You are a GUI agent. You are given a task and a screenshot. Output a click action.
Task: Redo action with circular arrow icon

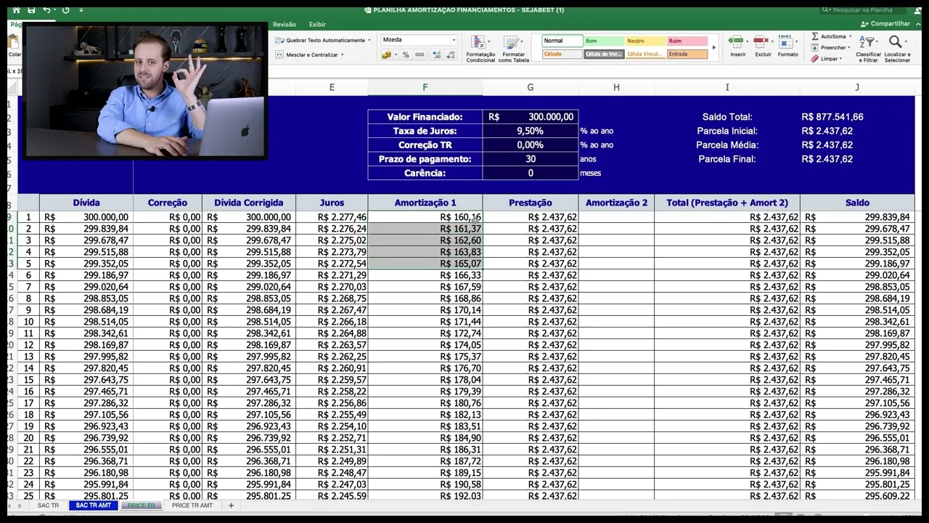pyautogui.click(x=66, y=10)
